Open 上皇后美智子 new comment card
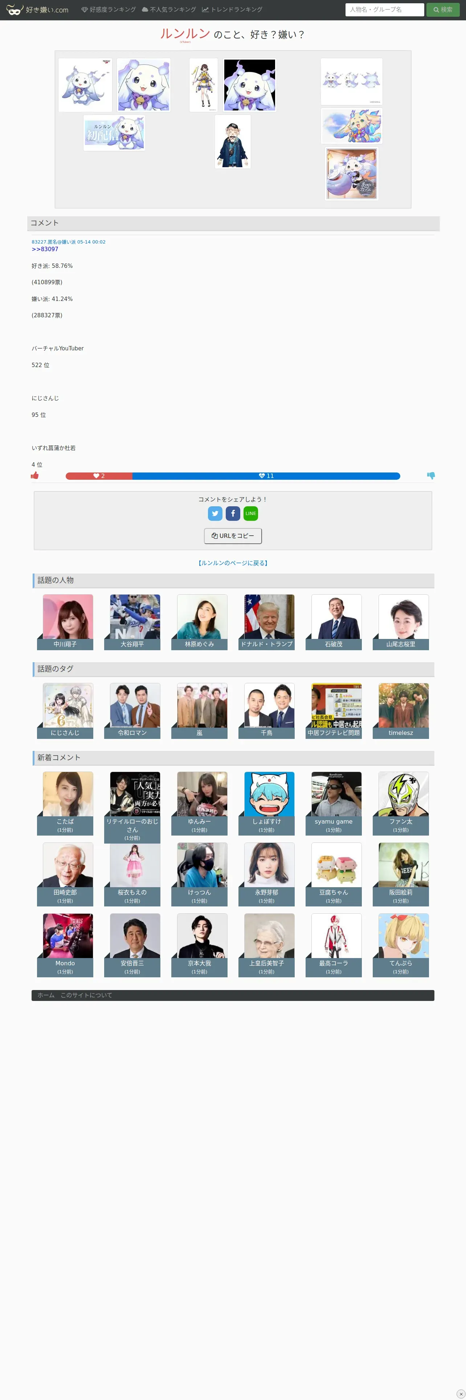Screen dimensions: 466x1400 coord(266,945)
